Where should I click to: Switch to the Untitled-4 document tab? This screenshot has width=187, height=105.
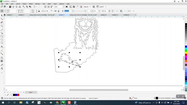tap(103, 15)
